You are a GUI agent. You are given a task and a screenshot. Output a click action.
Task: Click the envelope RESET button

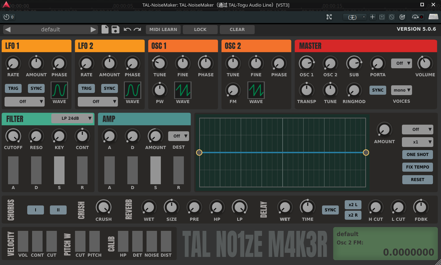417,180
